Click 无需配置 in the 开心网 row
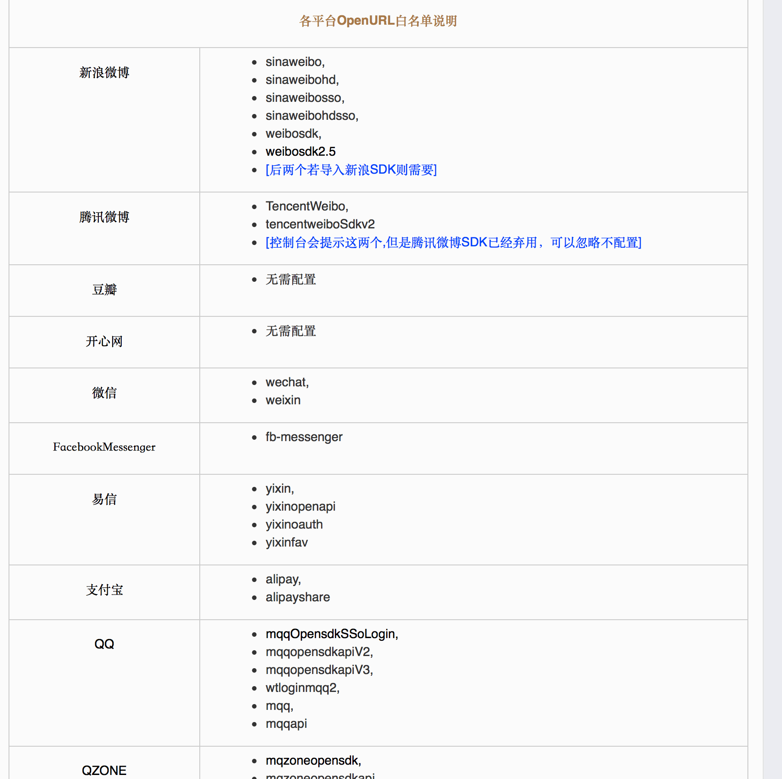This screenshot has width=782, height=779. coord(290,331)
